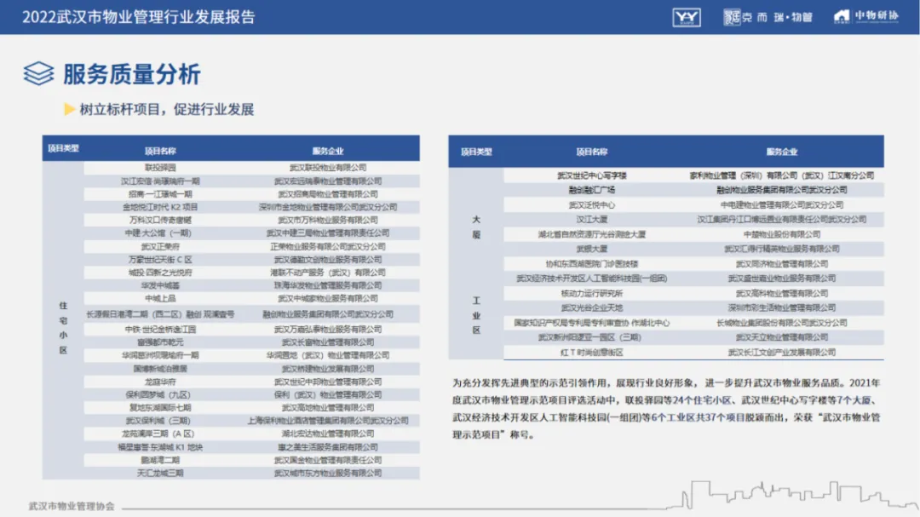Screen dimensions: 920x517
Task: Select the cell 武汉高科物业管理有限公司
Action: [x=781, y=293]
